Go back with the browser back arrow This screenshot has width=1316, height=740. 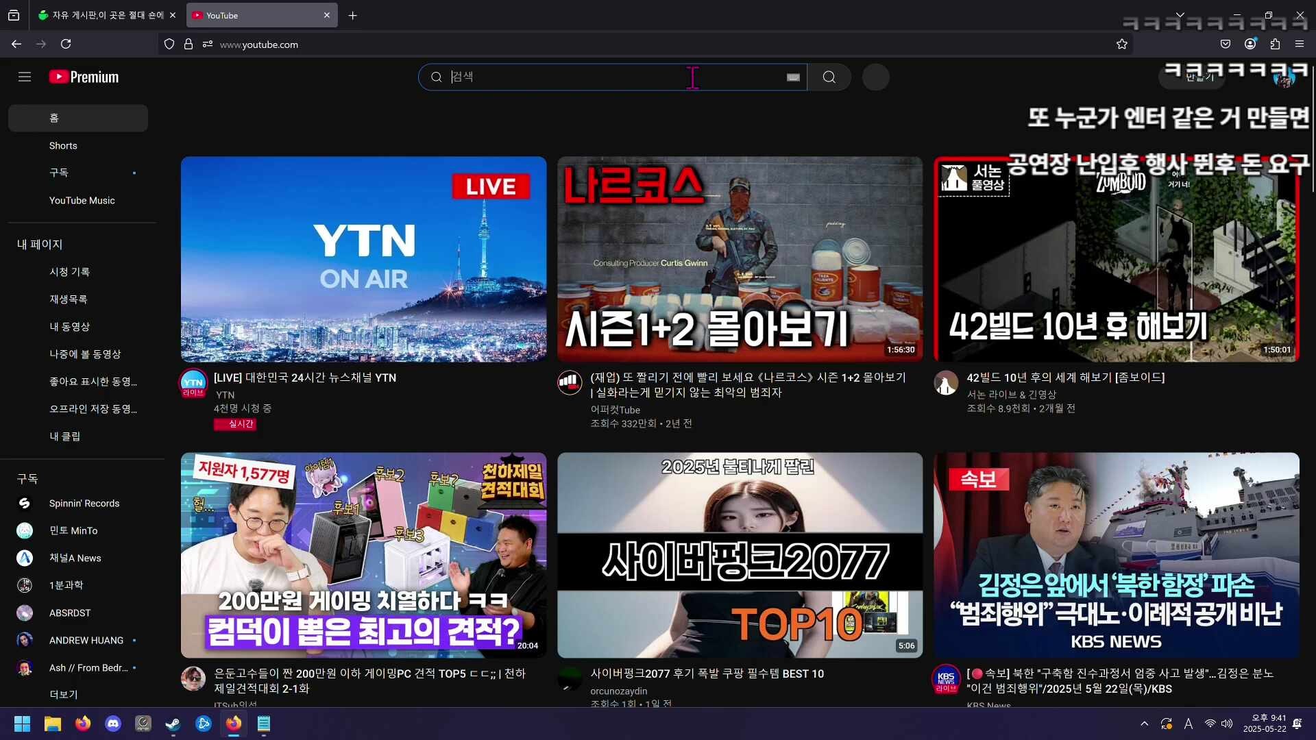(x=16, y=44)
